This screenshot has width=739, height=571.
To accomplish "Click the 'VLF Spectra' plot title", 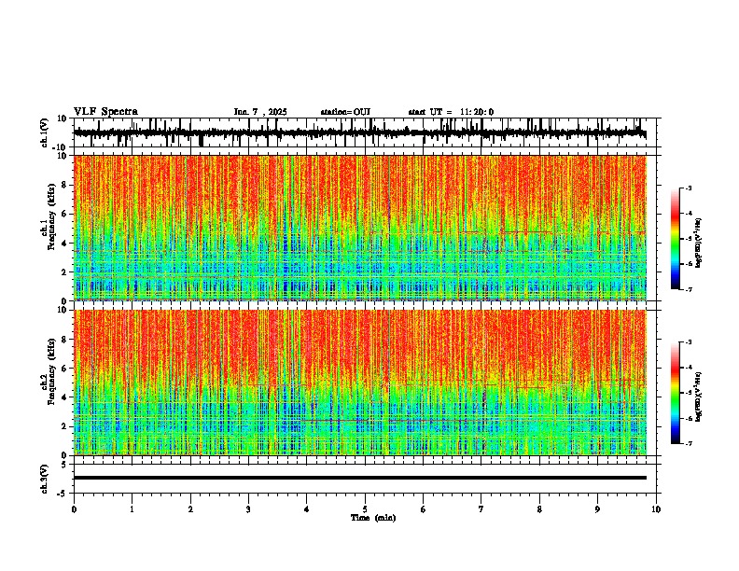I will tap(105, 112).
